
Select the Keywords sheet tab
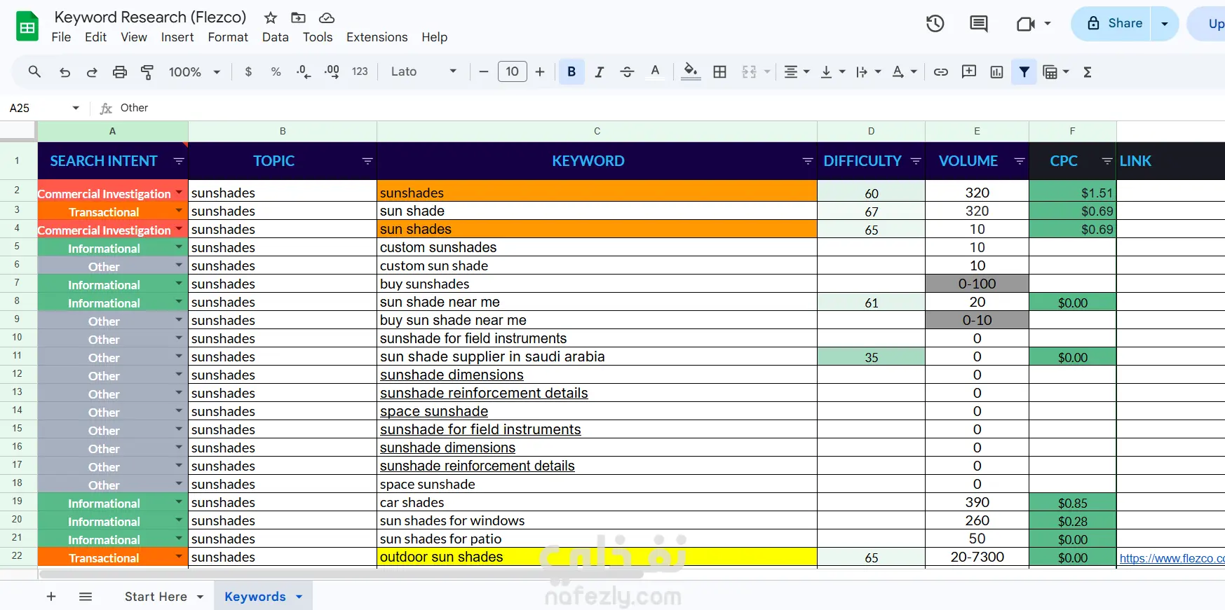pos(255,597)
